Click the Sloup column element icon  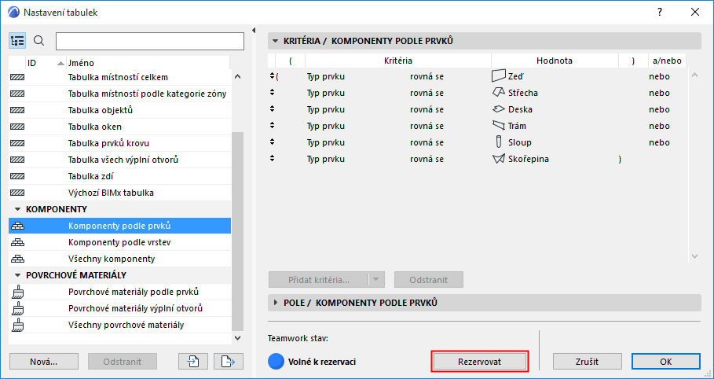pos(496,142)
